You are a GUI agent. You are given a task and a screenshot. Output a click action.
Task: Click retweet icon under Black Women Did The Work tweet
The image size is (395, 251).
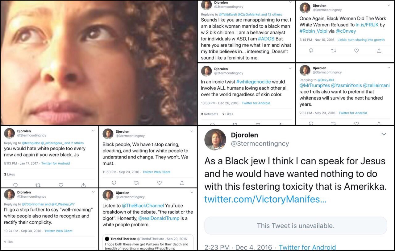[x=334, y=51]
